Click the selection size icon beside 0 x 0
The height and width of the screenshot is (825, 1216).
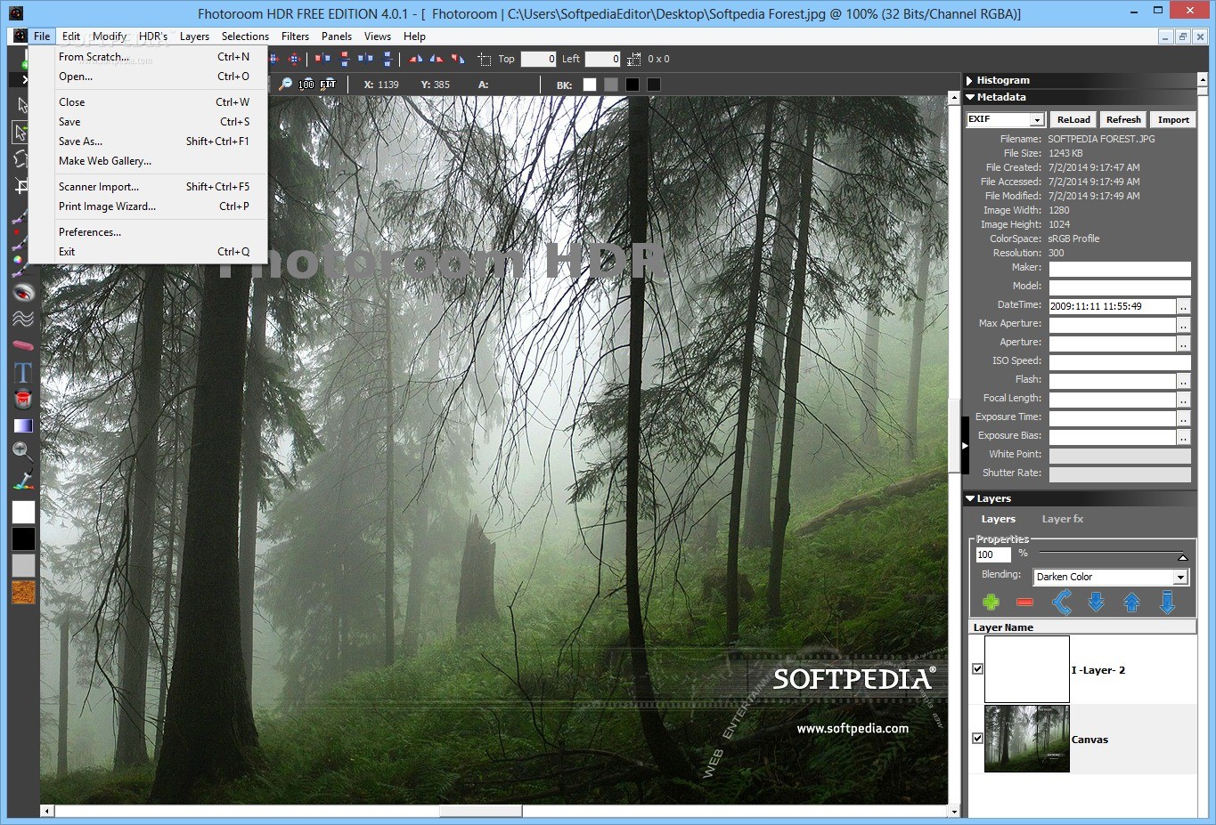point(633,60)
